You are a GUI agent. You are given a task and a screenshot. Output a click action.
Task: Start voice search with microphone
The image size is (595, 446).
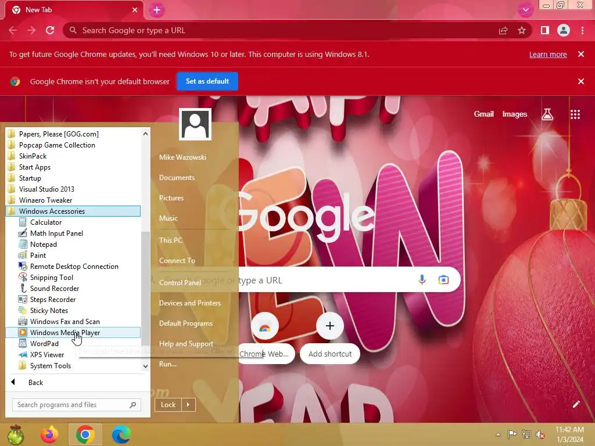422,280
